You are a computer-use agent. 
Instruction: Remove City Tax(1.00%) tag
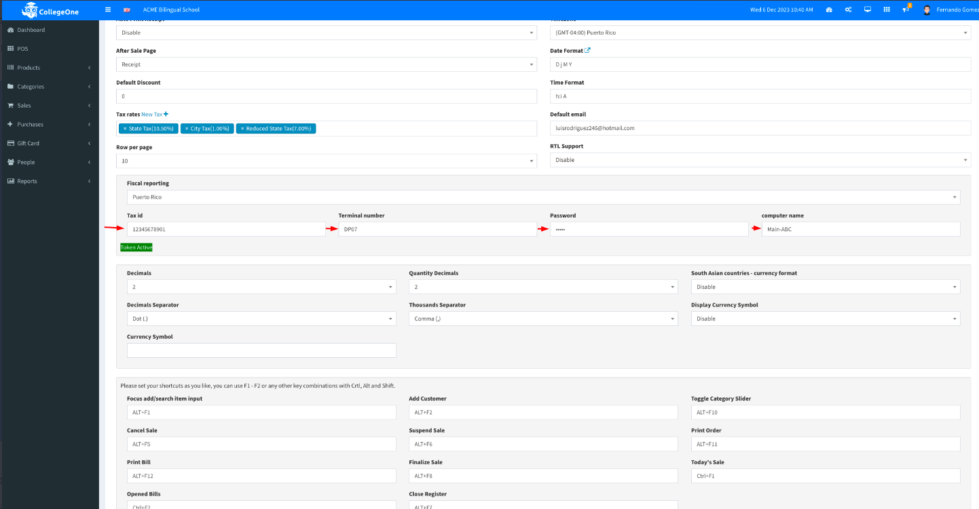click(x=187, y=128)
